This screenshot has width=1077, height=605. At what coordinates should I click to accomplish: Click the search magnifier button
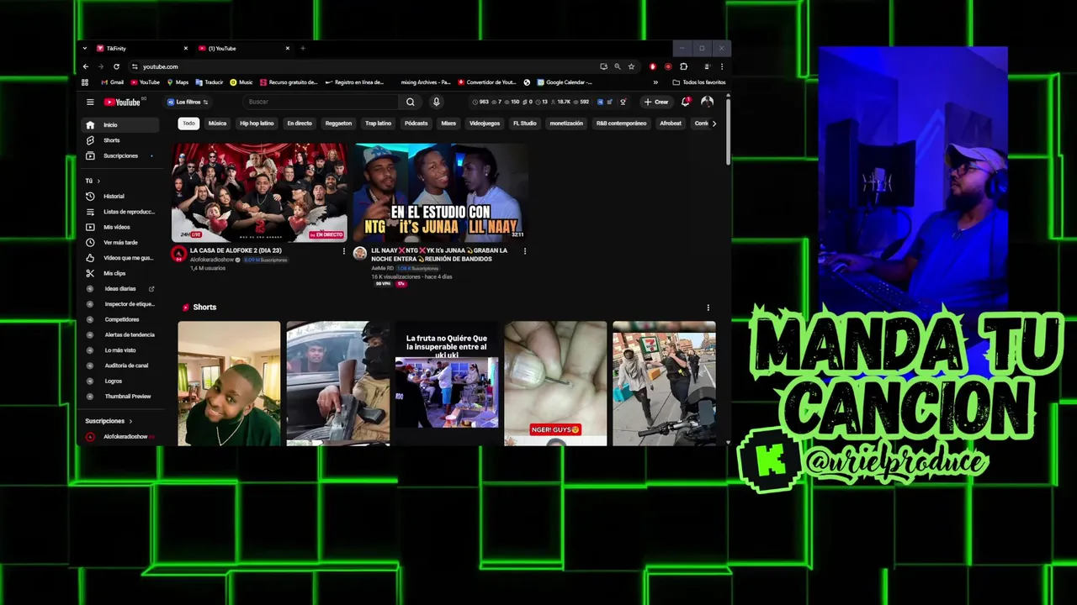(410, 102)
